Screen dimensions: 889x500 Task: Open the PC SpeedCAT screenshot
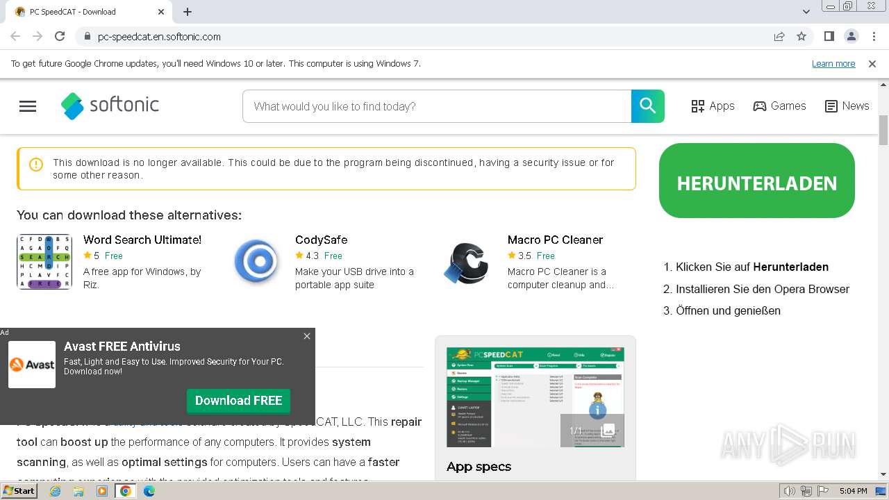tap(535, 397)
